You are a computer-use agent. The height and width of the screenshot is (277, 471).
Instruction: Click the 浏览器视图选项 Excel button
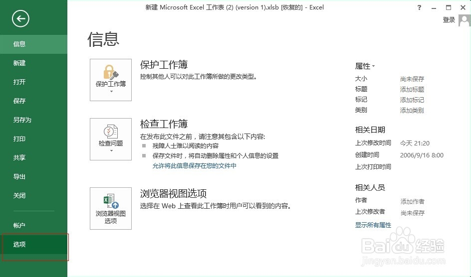(x=111, y=208)
